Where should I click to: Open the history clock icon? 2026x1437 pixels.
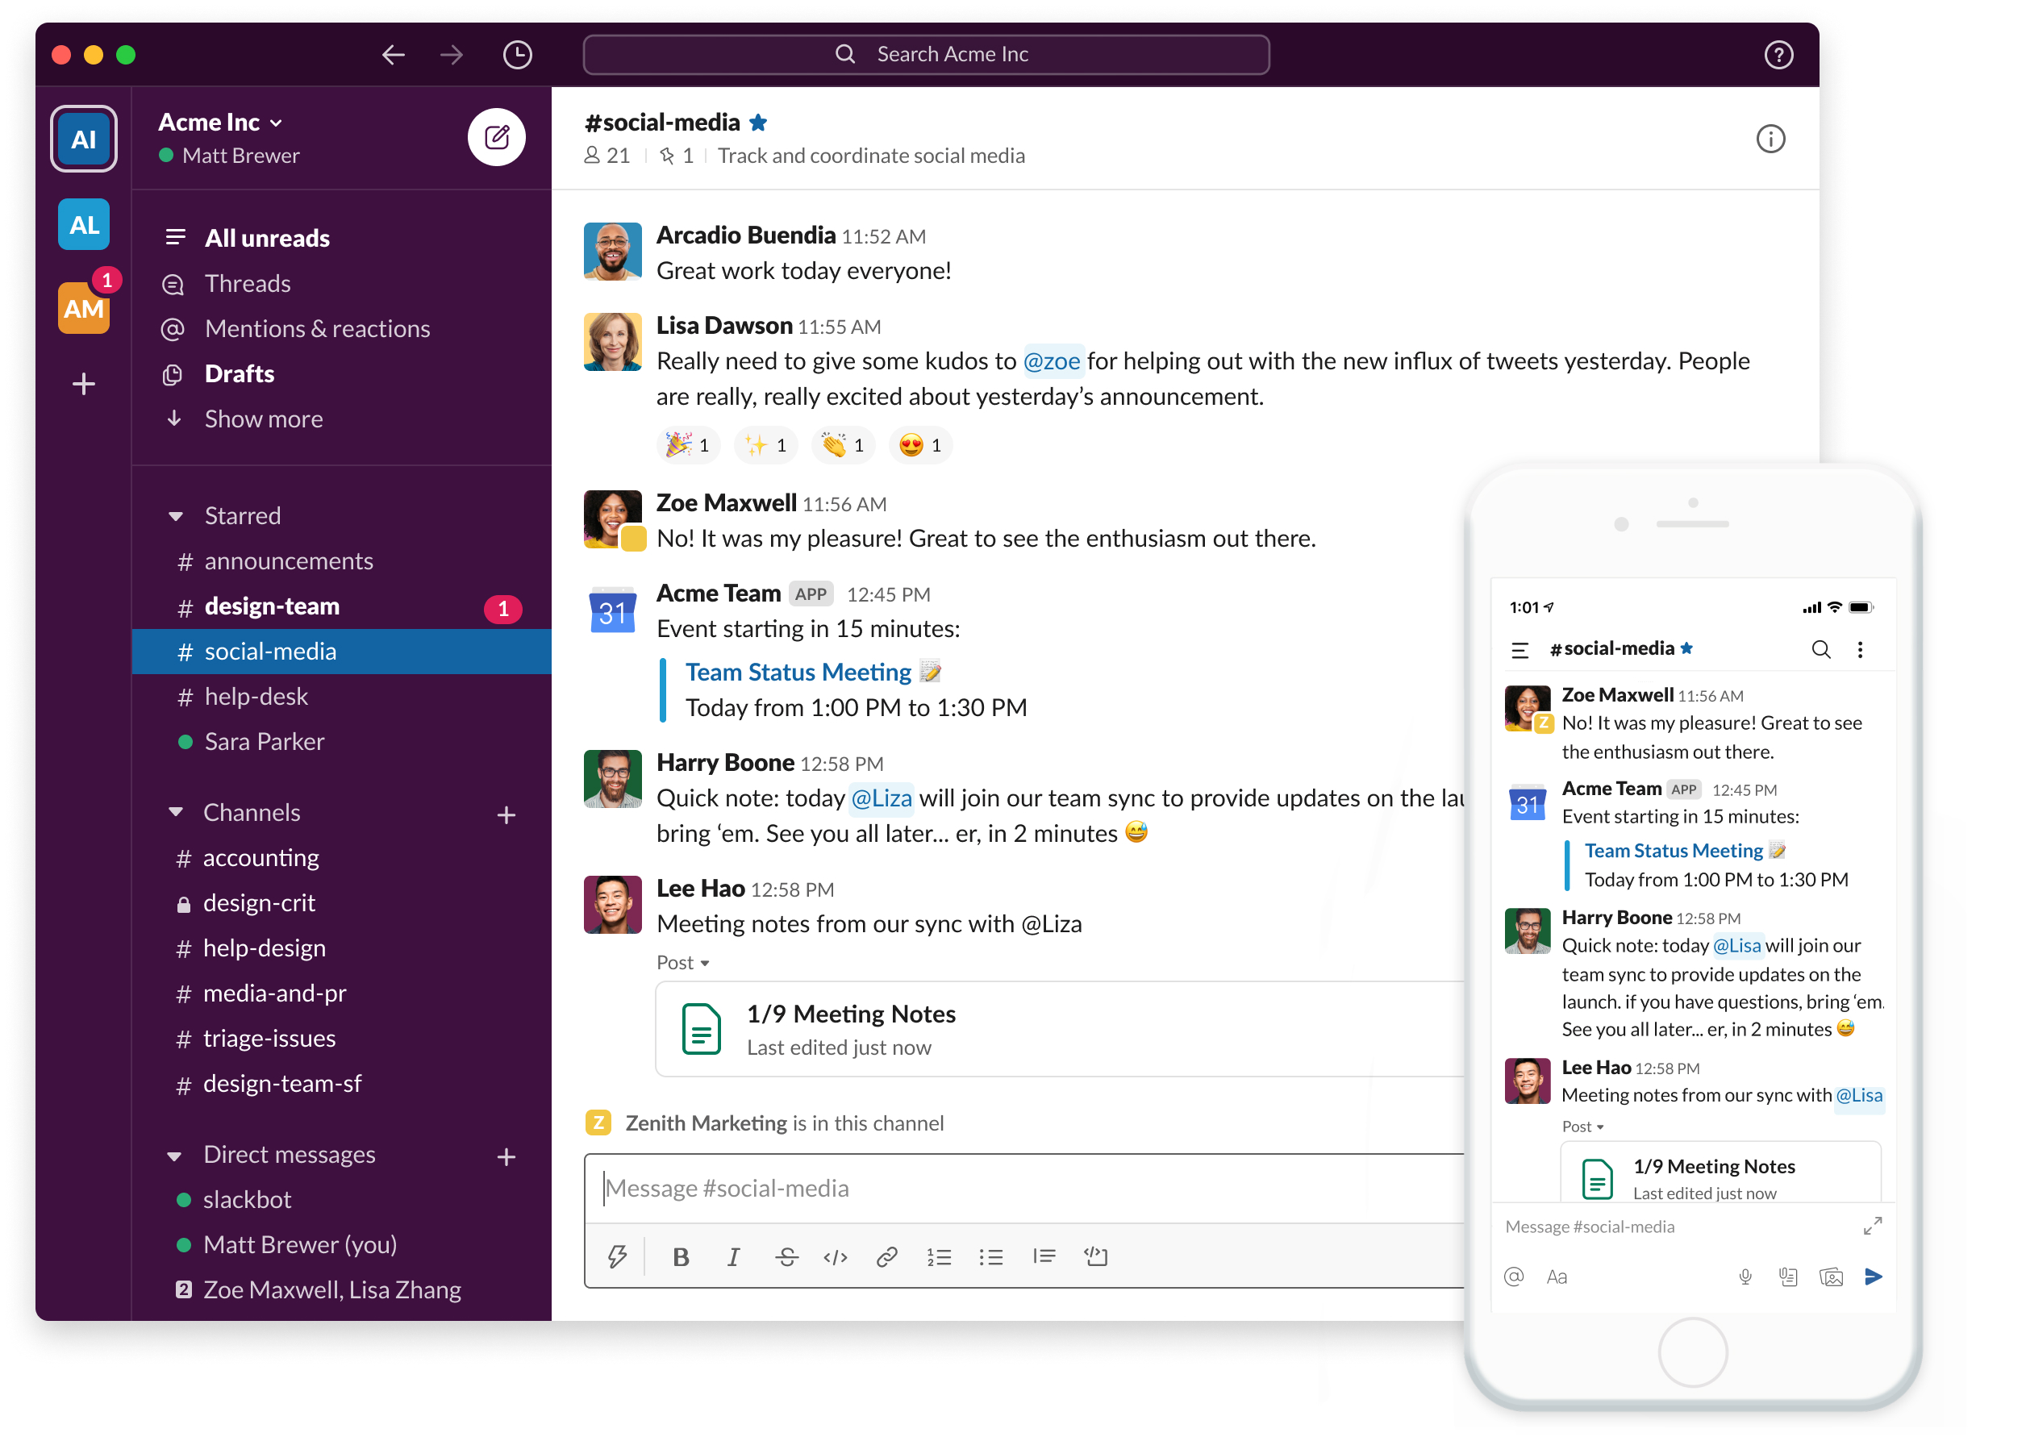(517, 55)
